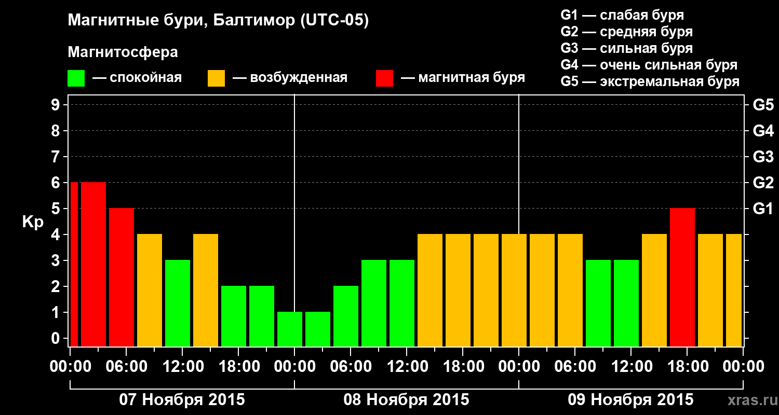This screenshot has width=779, height=415.
Task: Click the 'G1' label on right axis
Action: [763, 209]
